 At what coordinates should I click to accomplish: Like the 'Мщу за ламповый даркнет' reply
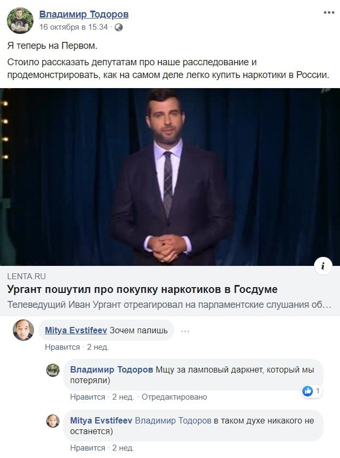[88, 397]
